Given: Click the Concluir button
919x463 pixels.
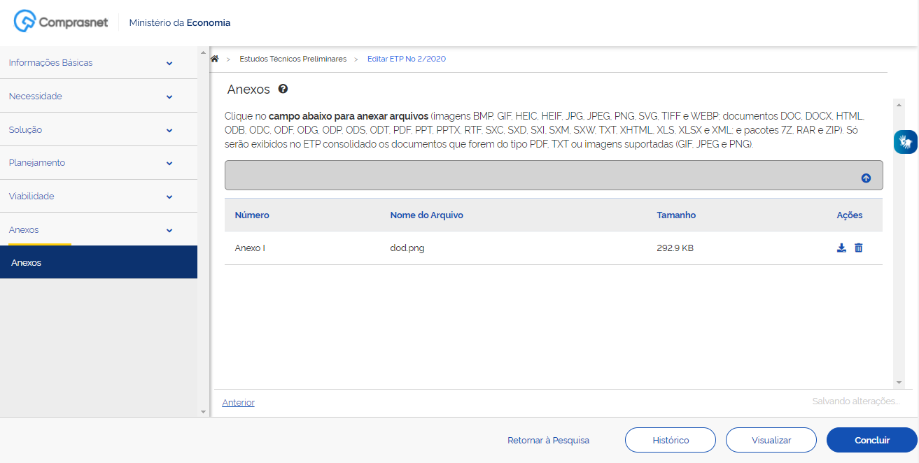Looking at the screenshot, I should [871, 441].
